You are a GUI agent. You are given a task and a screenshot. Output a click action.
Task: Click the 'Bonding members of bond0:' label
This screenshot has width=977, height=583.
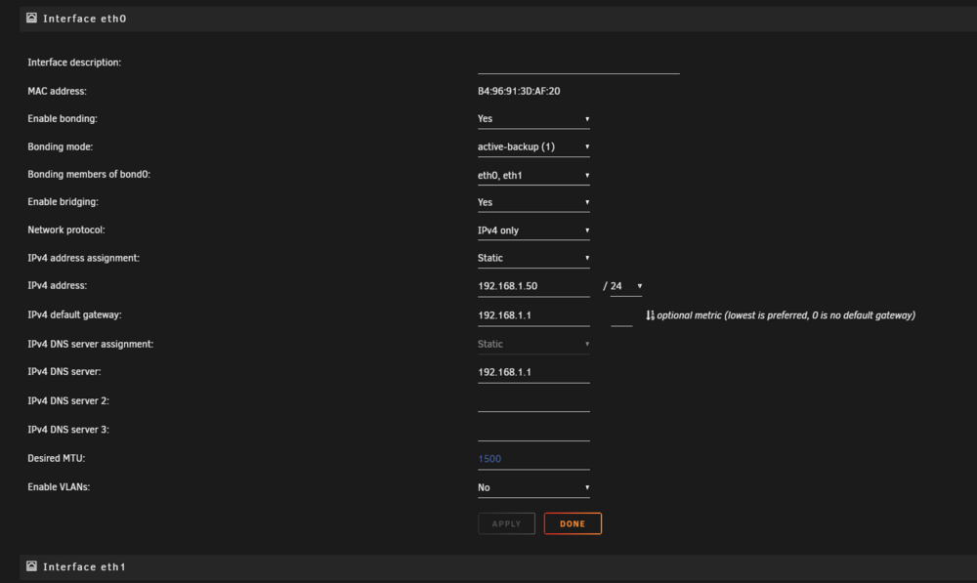(x=89, y=175)
